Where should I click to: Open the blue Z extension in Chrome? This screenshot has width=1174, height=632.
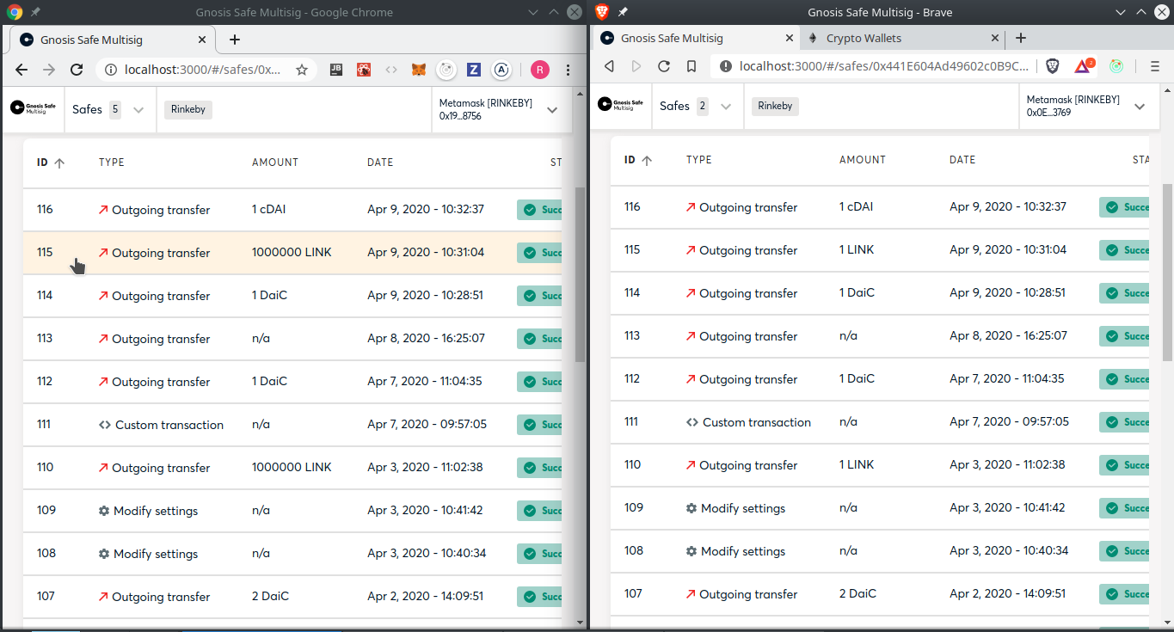pyautogui.click(x=474, y=70)
